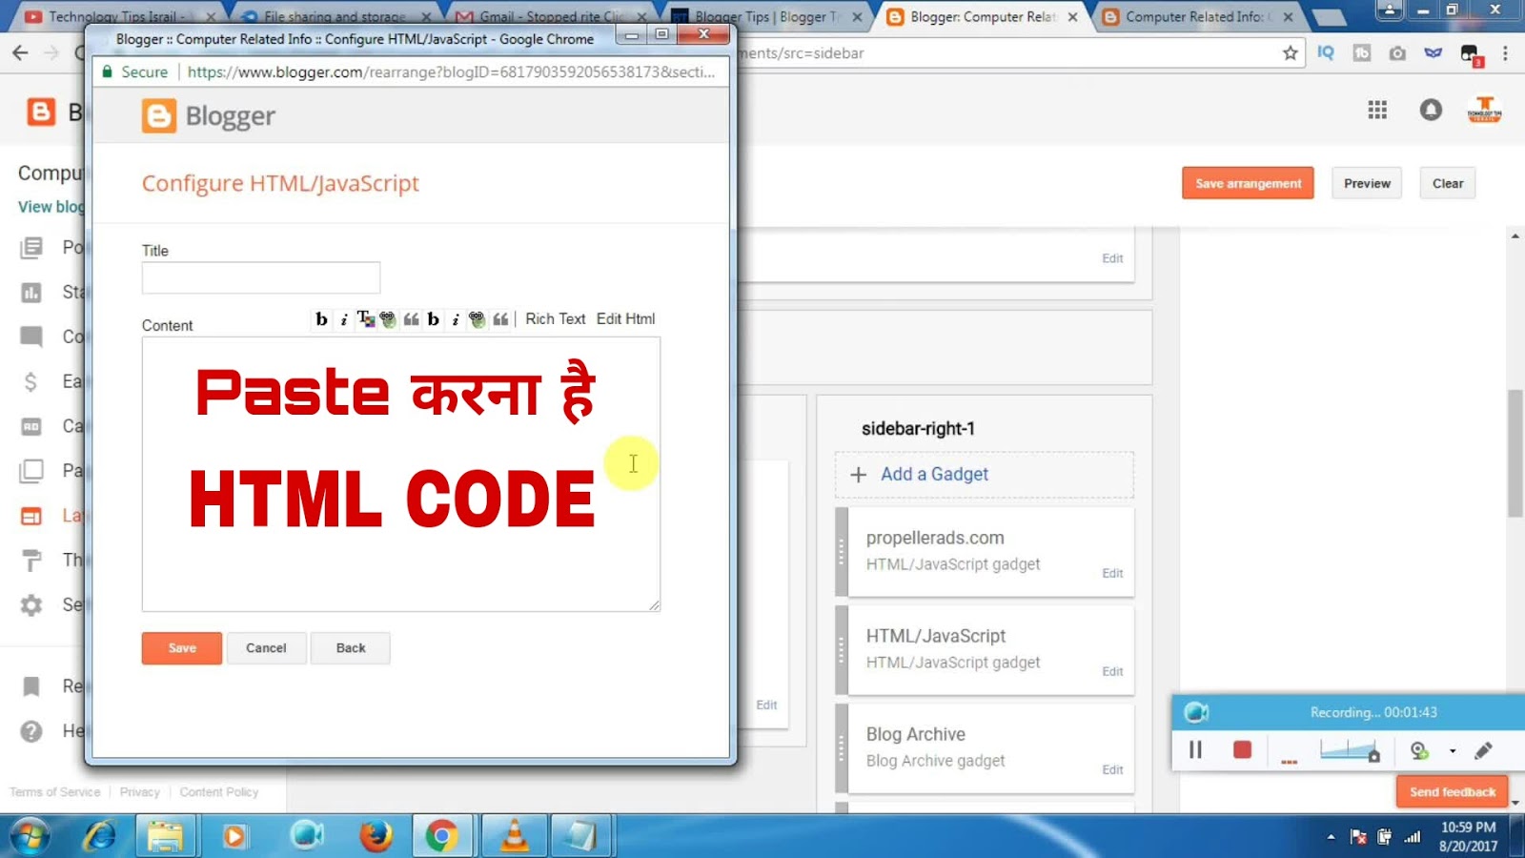Screen dimensions: 1525x858
Task: Open the Stats bar-chart icon in sidebar
Action: (31, 292)
